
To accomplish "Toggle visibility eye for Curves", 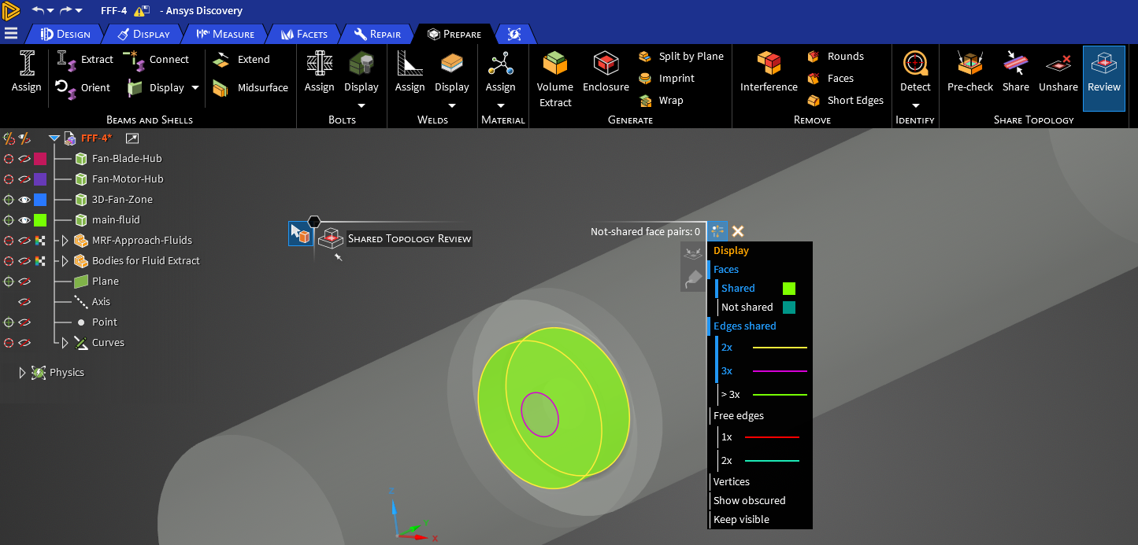I will [x=24, y=343].
